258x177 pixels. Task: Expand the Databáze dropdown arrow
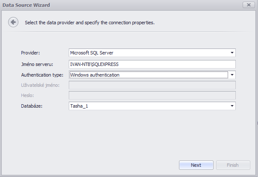232,106
